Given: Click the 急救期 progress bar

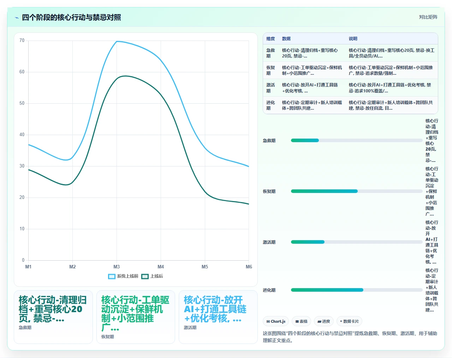Looking at the screenshot, I should pos(357,140).
